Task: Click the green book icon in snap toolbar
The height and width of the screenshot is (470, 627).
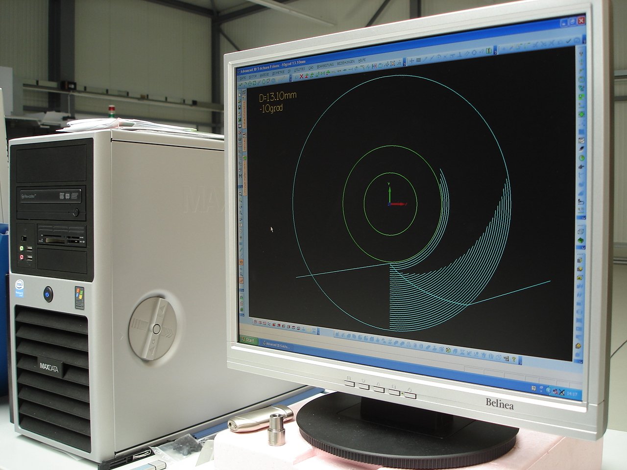Action: click(489, 51)
